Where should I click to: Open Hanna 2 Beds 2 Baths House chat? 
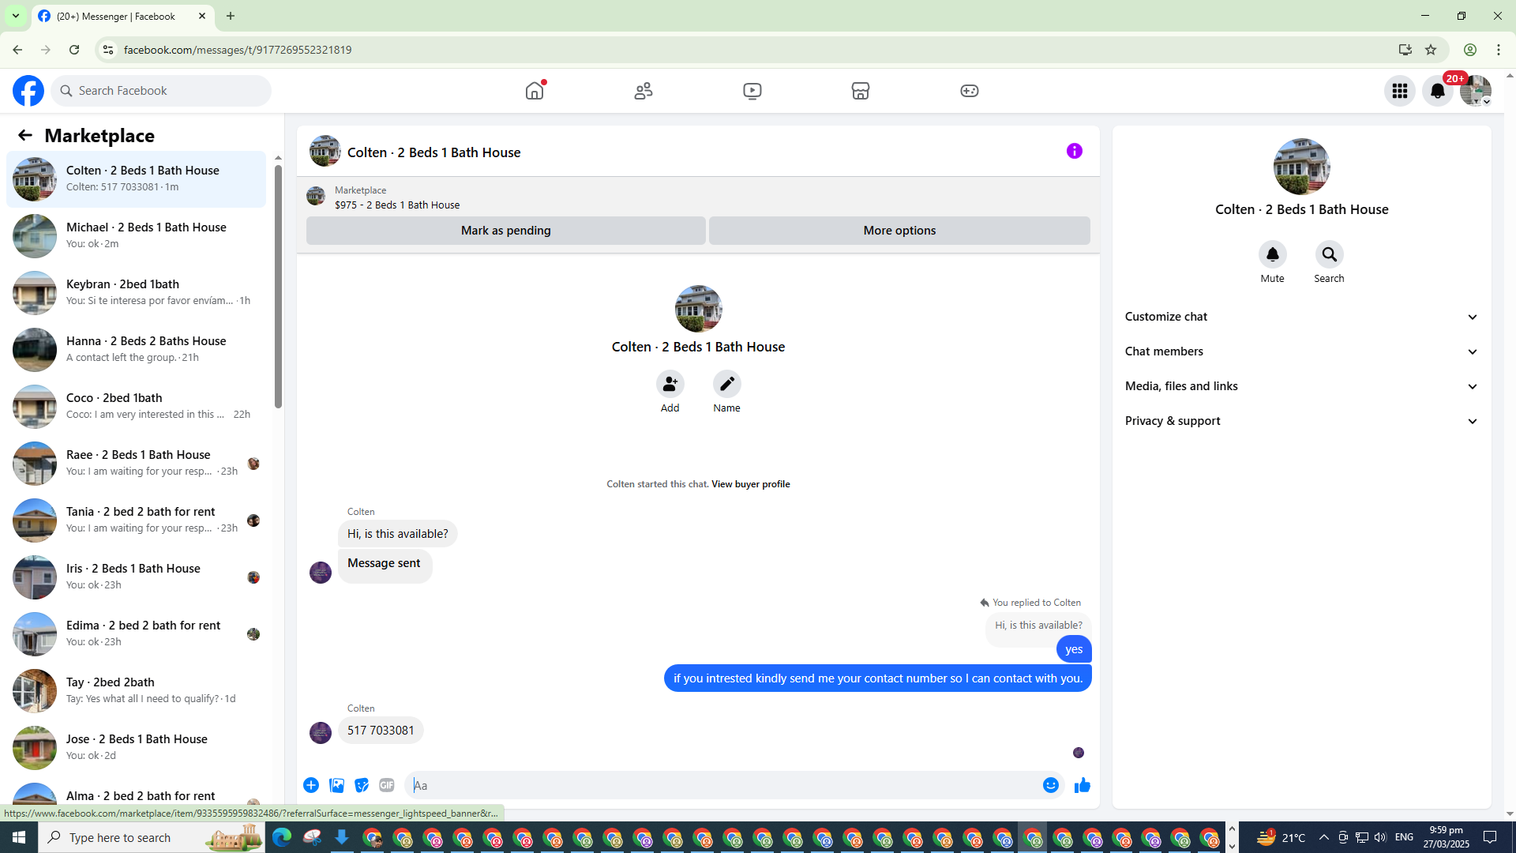click(x=137, y=349)
